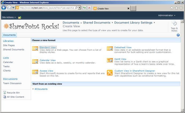Choose the Datasheet View link
Screen dimensions: 185x113
(123, 47)
